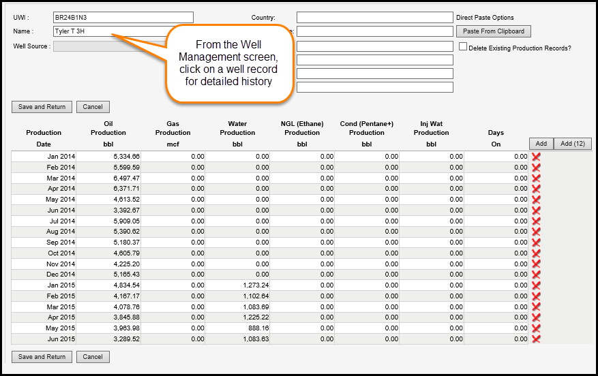Delete the Feb 2014 production record

coord(536,168)
